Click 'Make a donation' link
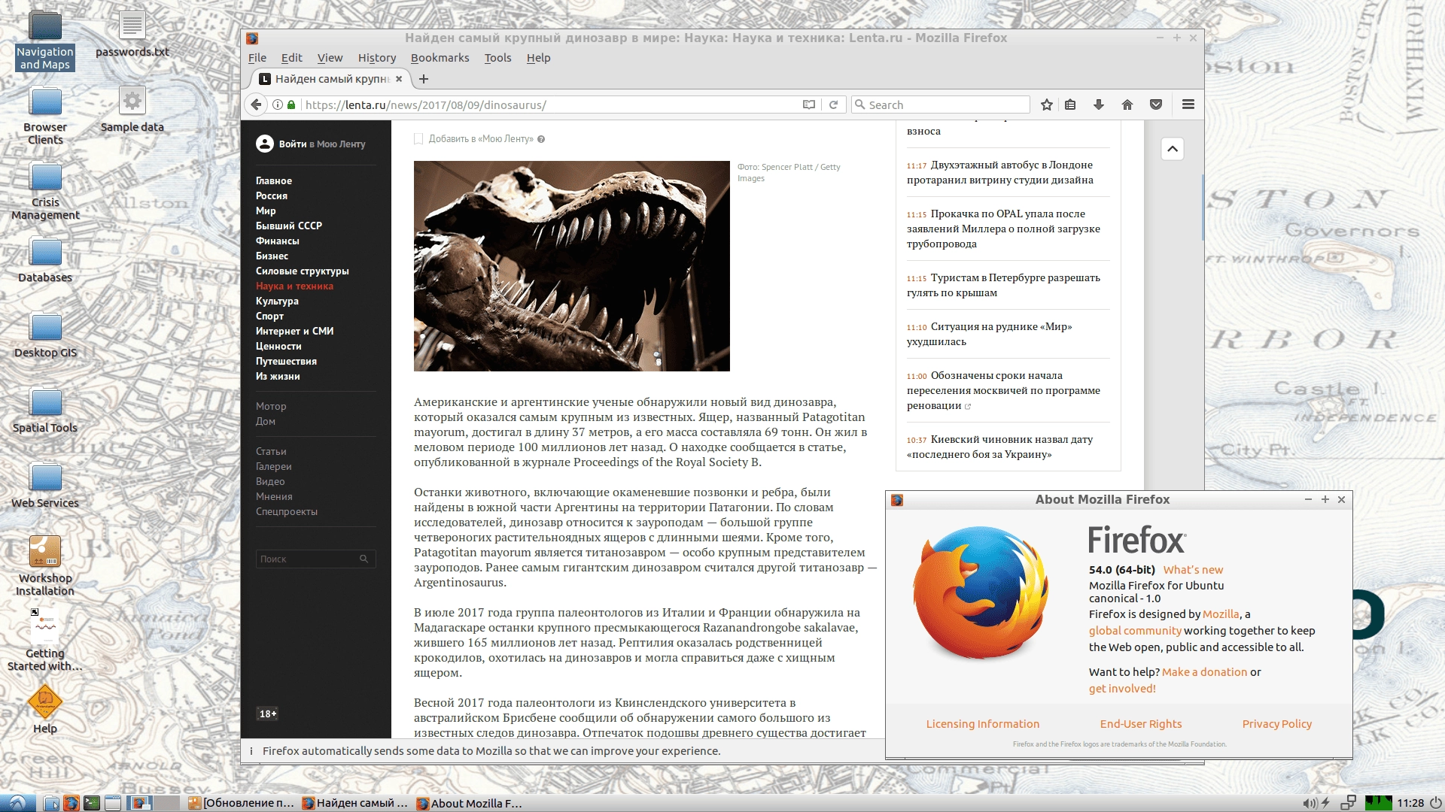This screenshot has height=812, width=1445. click(x=1205, y=672)
